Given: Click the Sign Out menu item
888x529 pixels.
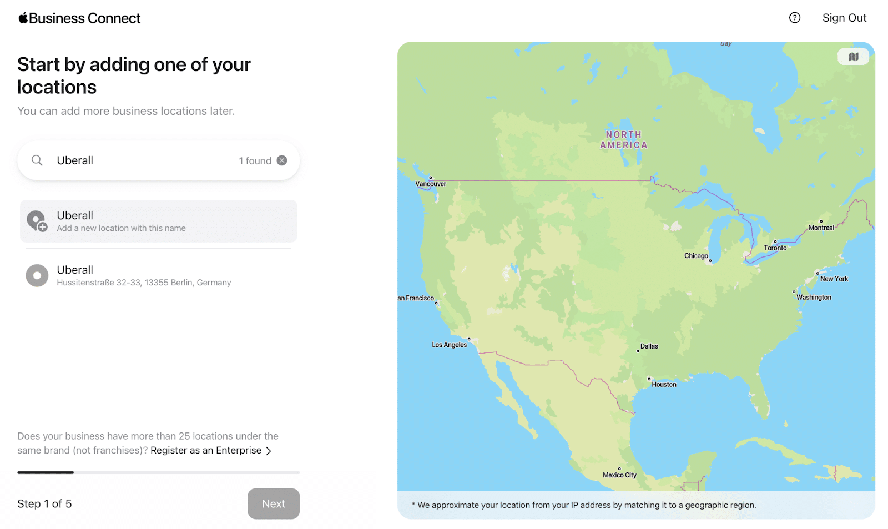Looking at the screenshot, I should (x=844, y=17).
